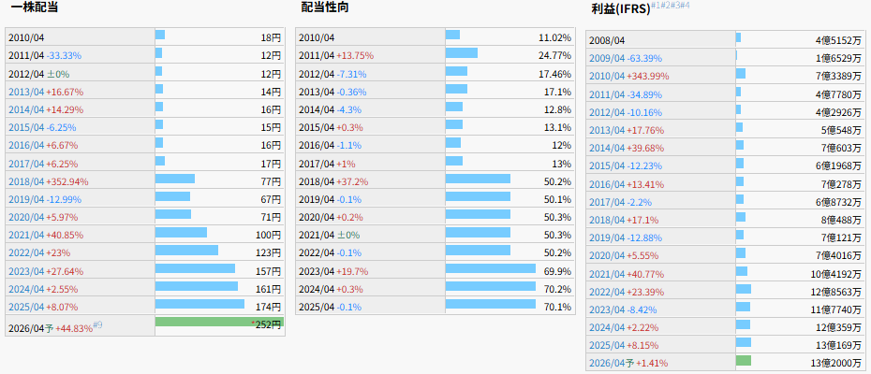Open the 2009/04 link in 利益 table
The width and height of the screenshot is (871, 374).
click(x=607, y=58)
